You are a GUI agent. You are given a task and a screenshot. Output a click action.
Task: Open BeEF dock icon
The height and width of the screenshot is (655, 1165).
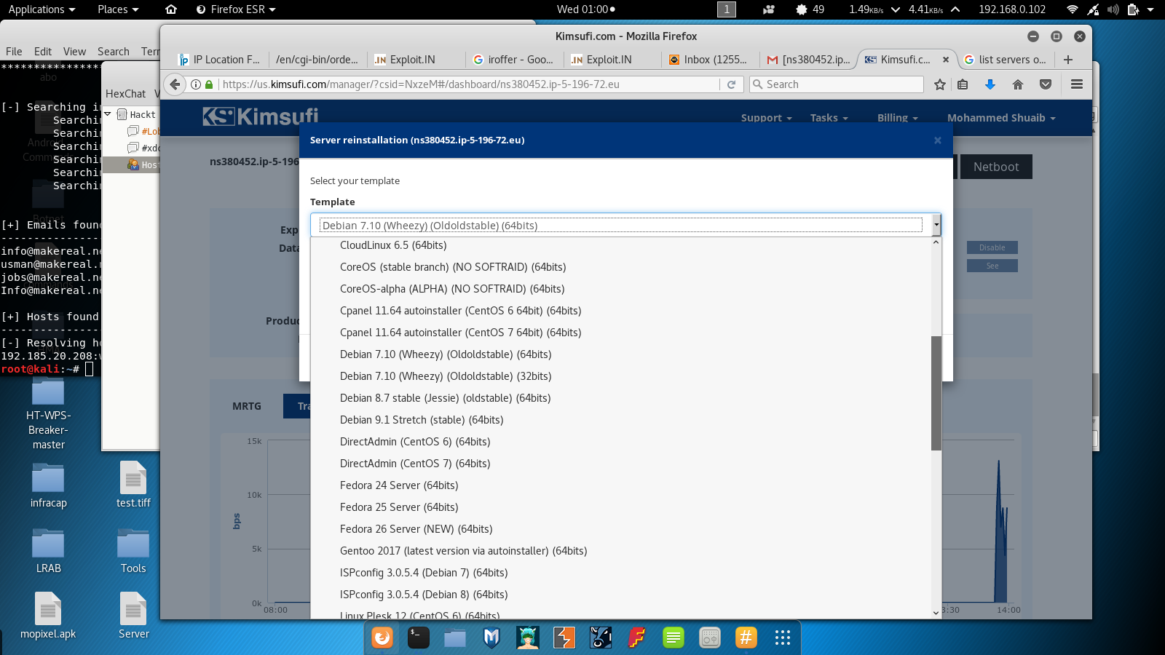pos(601,638)
